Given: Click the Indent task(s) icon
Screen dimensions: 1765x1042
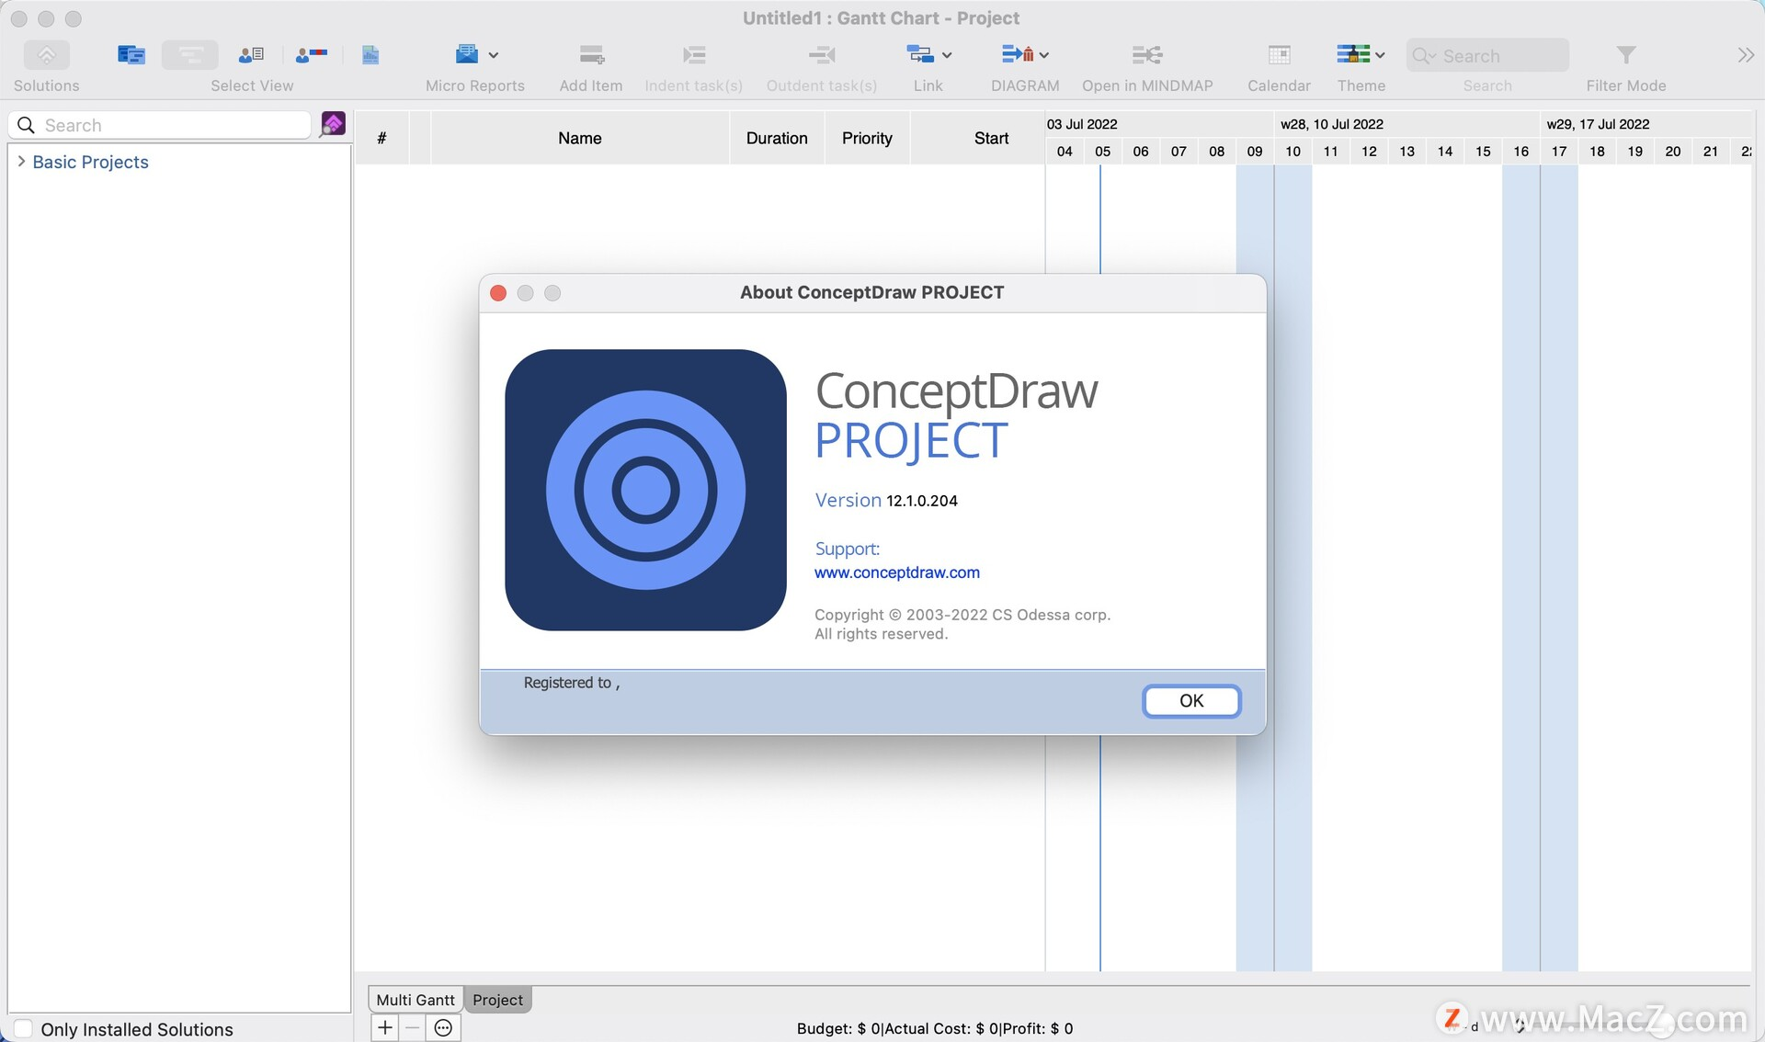Looking at the screenshot, I should coord(694,55).
